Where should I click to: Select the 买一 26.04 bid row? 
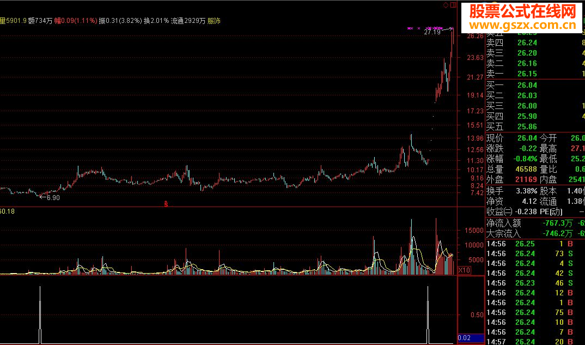(x=535, y=85)
